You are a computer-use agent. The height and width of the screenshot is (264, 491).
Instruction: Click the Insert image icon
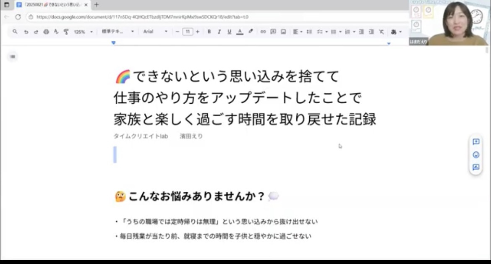pos(283,32)
